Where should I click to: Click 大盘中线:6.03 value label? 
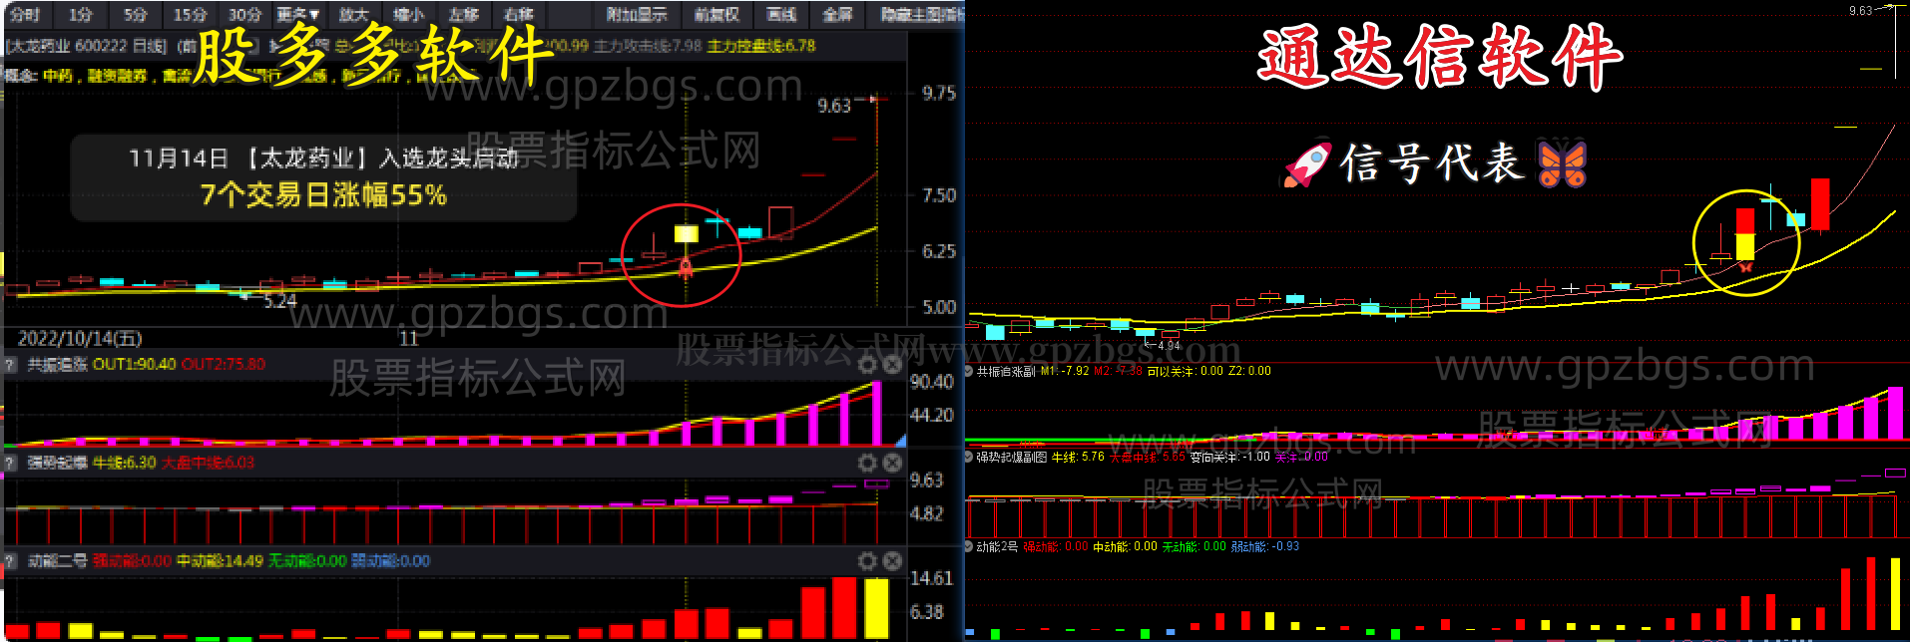tap(208, 464)
